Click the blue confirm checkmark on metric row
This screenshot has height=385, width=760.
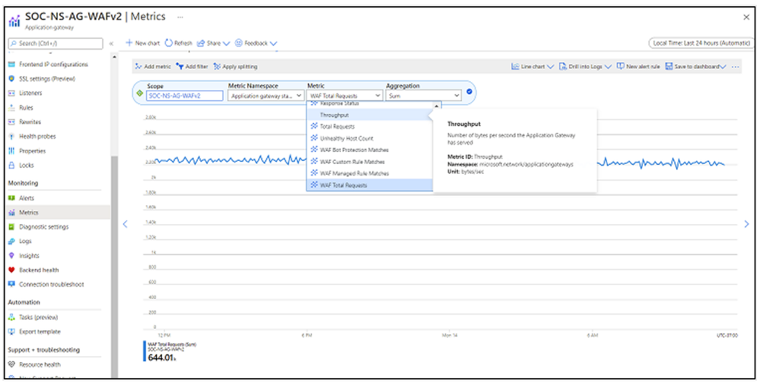click(x=469, y=91)
